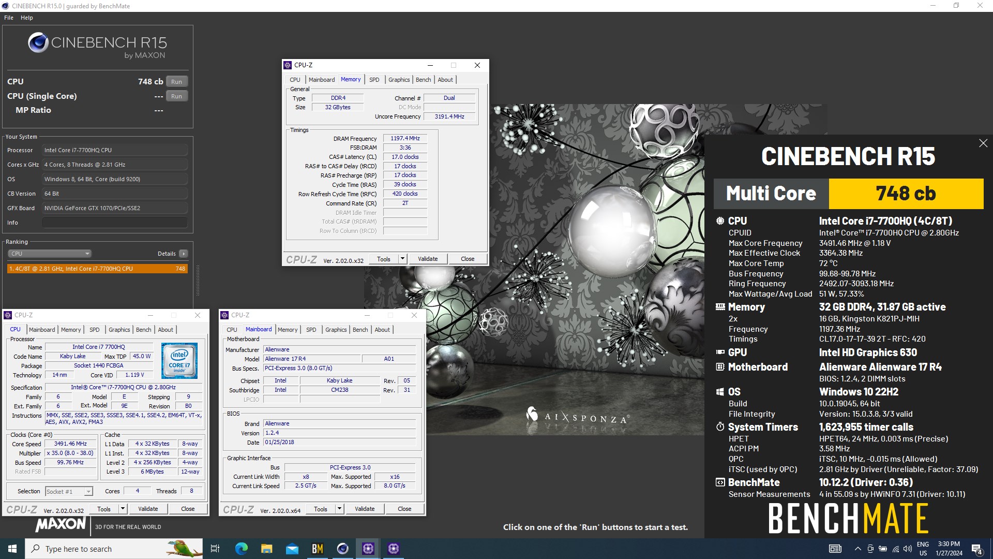Click ENG US language indicator
The image size is (993, 559).
point(923,549)
